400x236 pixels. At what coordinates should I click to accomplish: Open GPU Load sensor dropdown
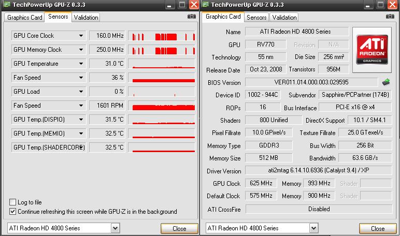pos(81,92)
